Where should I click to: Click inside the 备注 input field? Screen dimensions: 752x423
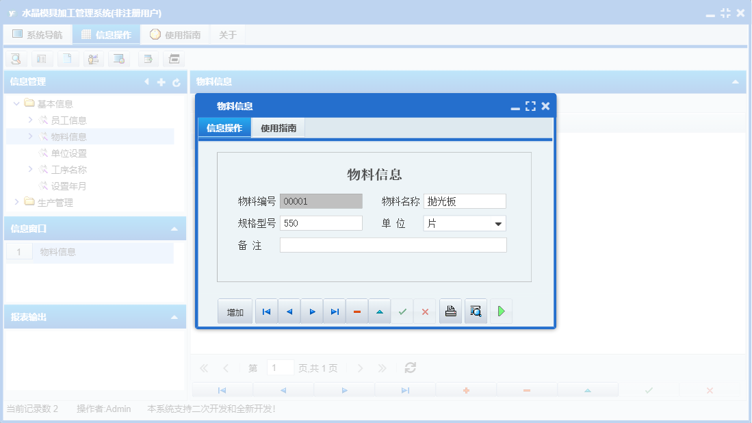point(393,244)
